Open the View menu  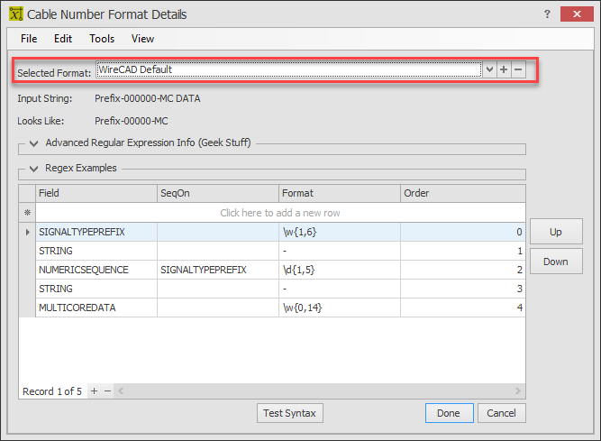142,39
